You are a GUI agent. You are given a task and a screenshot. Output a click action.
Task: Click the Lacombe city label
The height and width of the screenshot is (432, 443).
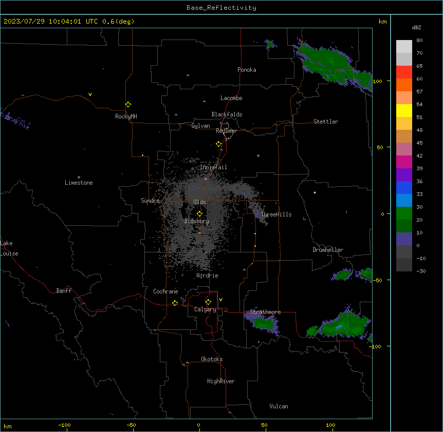[x=231, y=98]
